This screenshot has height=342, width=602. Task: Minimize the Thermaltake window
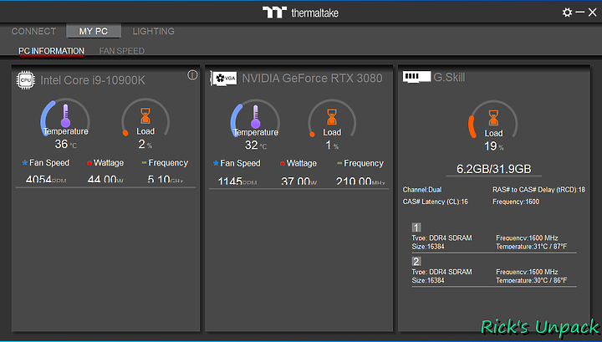[x=580, y=13]
